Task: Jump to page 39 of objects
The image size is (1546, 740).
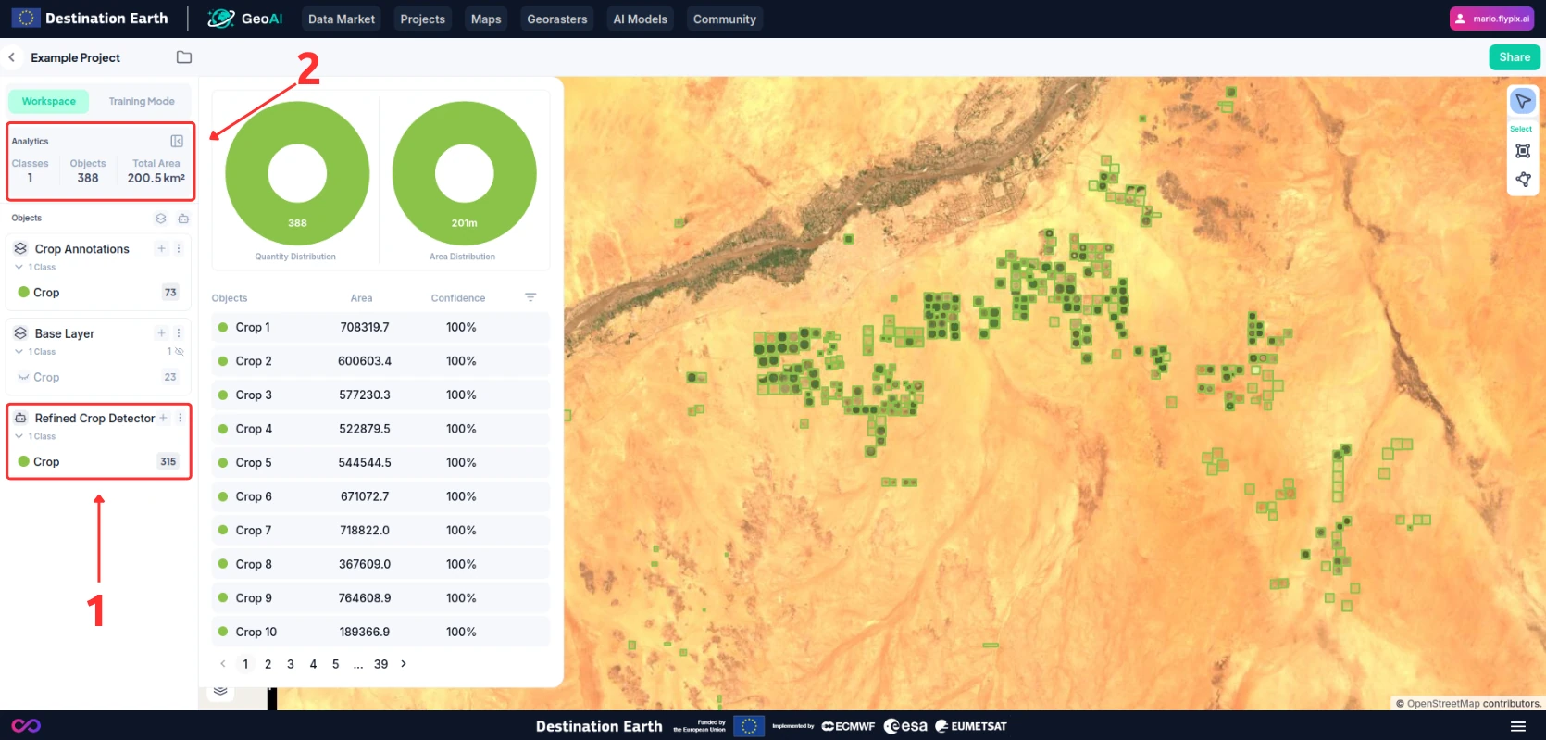Action: tap(380, 664)
